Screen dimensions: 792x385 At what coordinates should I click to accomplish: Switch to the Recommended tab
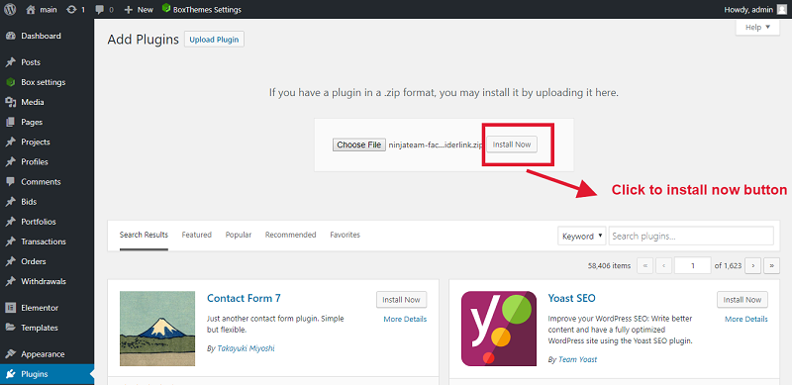click(290, 235)
